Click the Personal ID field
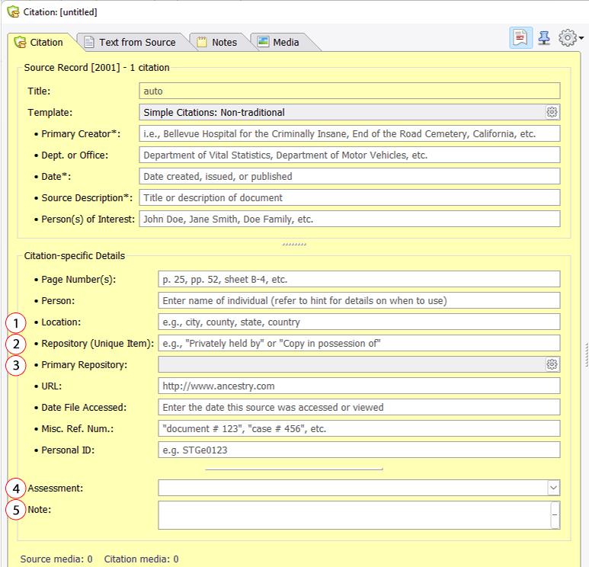The image size is (589, 567). pos(359,450)
